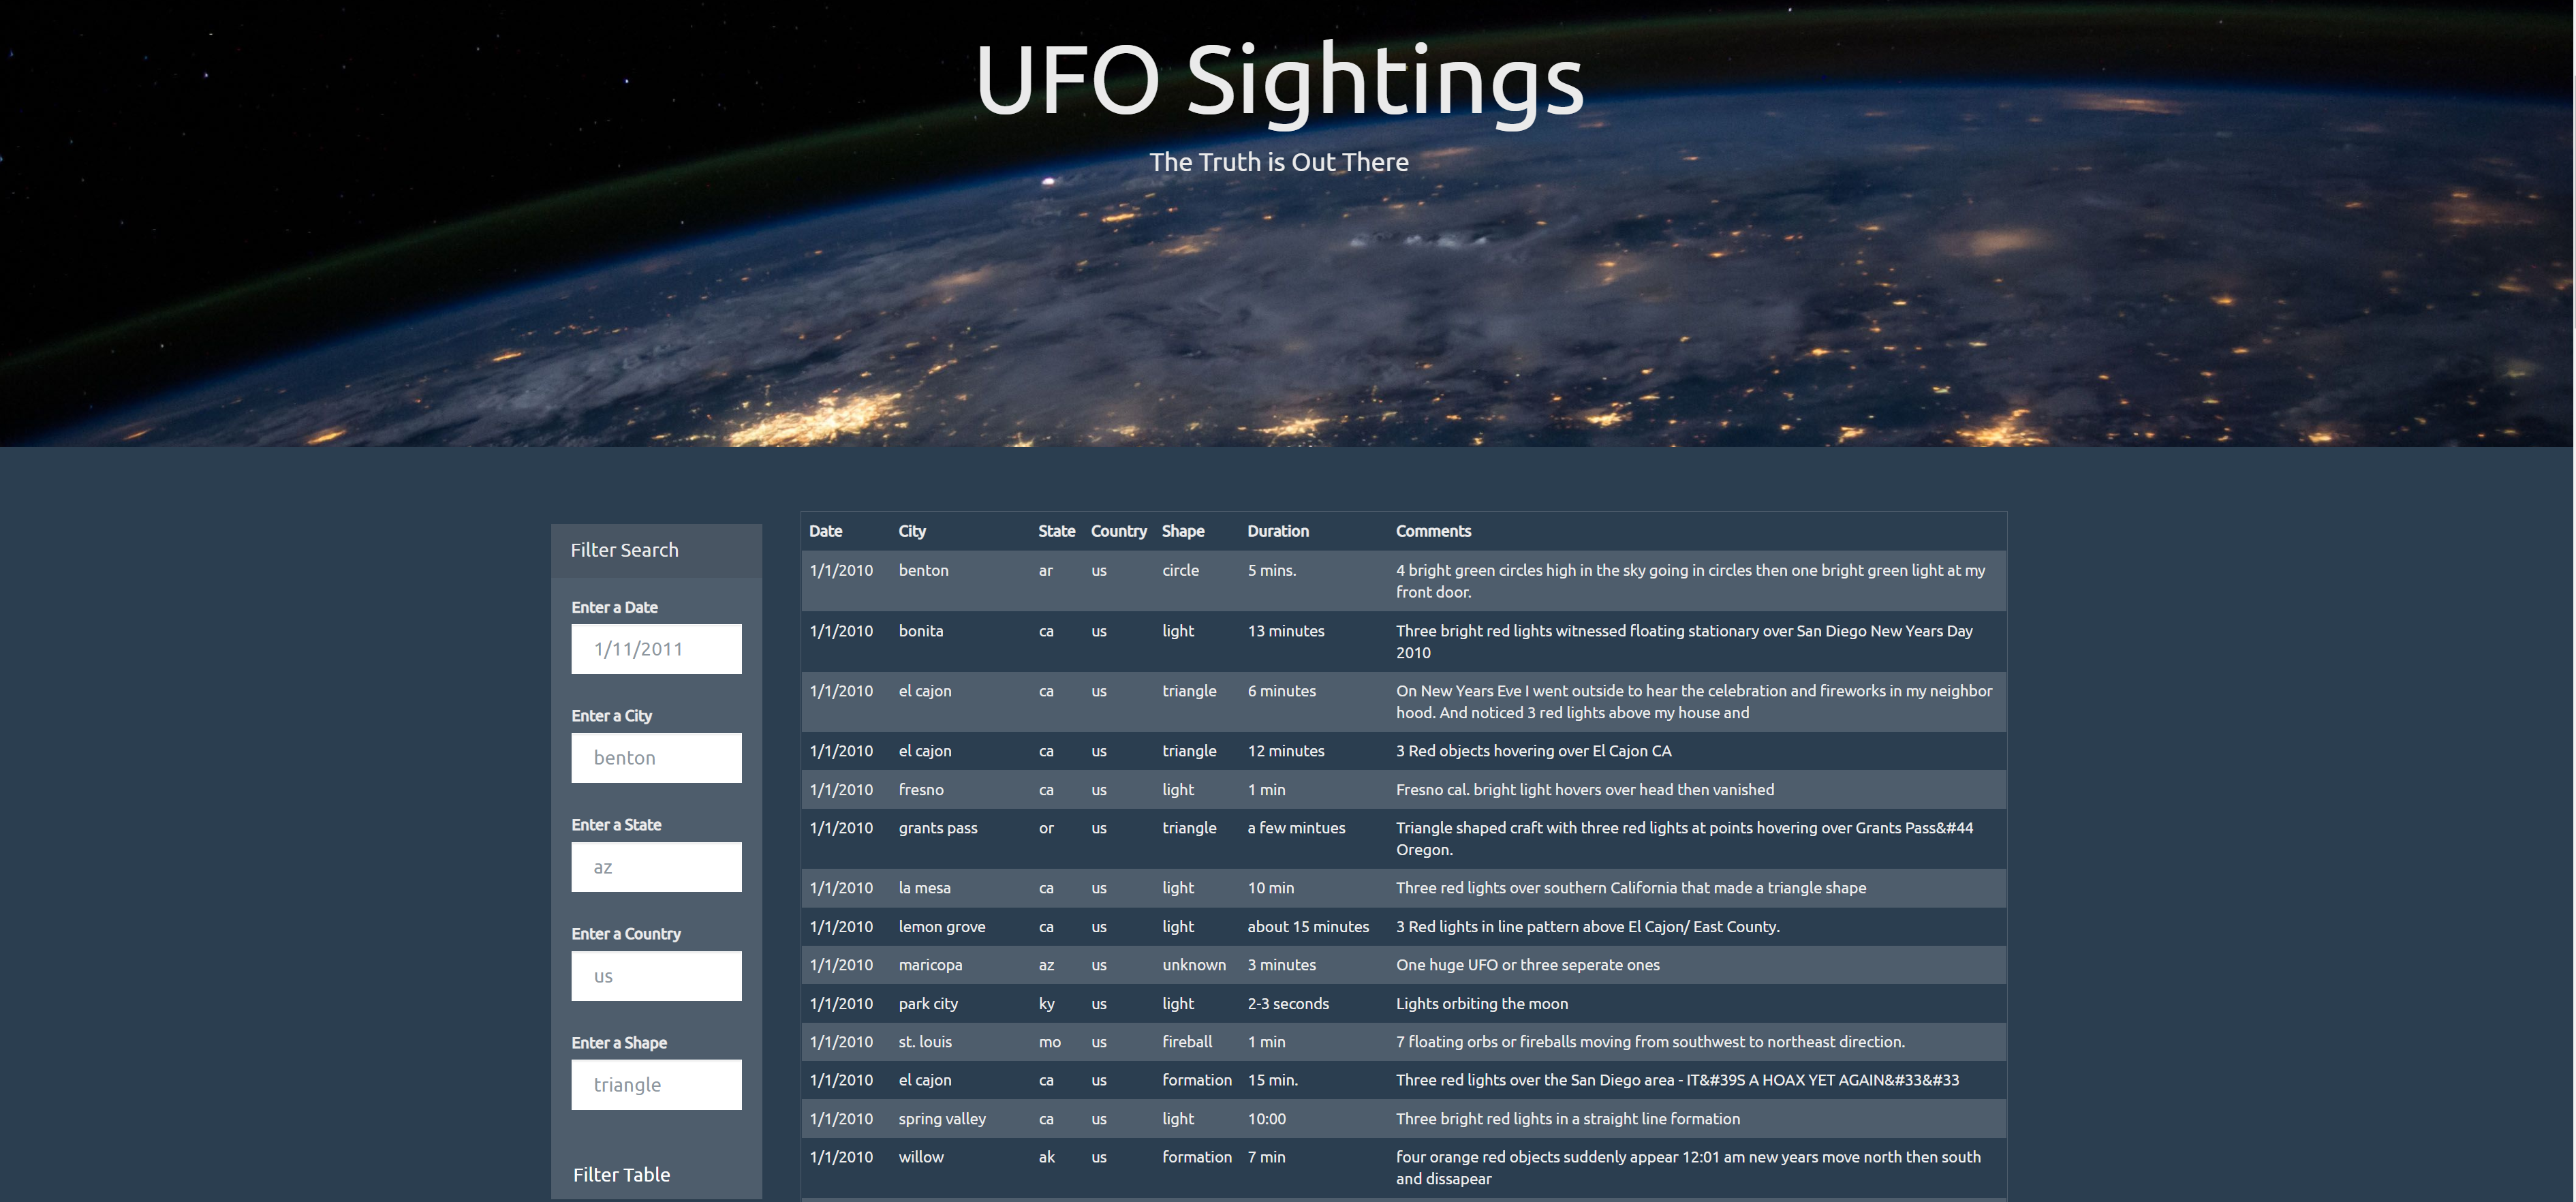Select the la mesa city cell
This screenshot has height=1202, width=2576.
tap(924, 888)
